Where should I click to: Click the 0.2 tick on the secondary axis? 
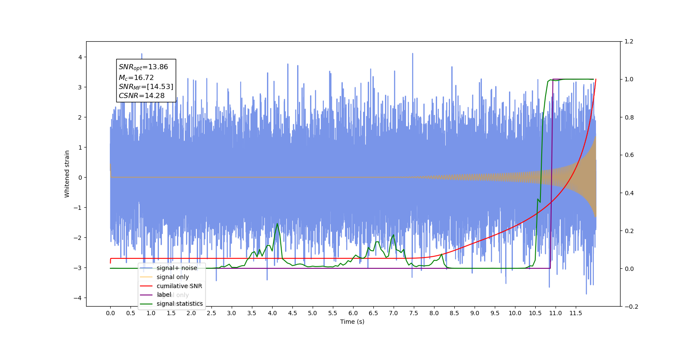click(629, 231)
